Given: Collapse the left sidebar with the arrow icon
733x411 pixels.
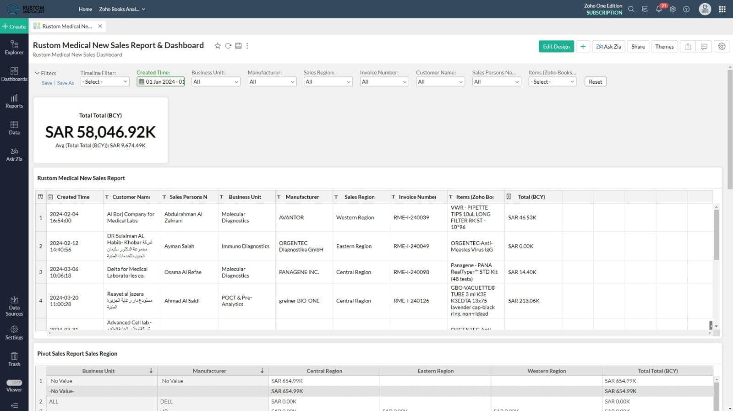Looking at the screenshot, I should [14, 406].
